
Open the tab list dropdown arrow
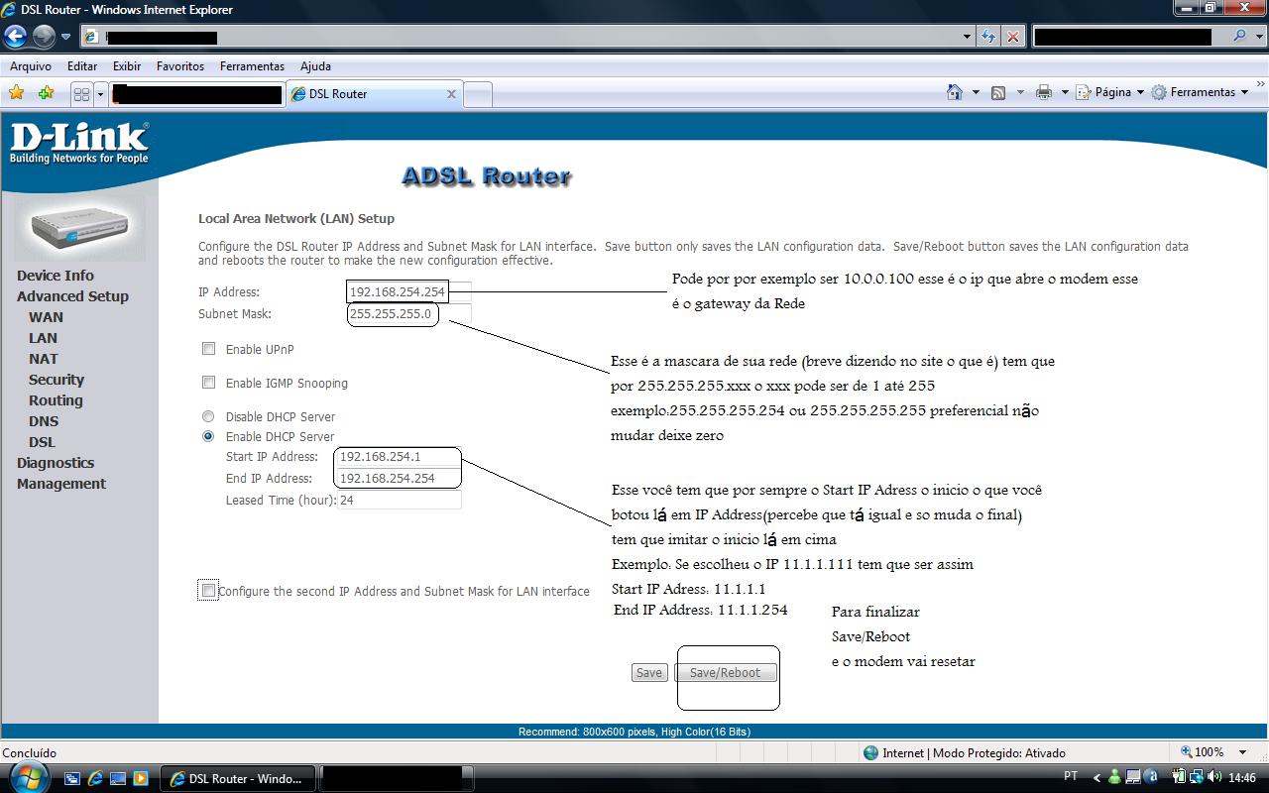tap(100, 94)
